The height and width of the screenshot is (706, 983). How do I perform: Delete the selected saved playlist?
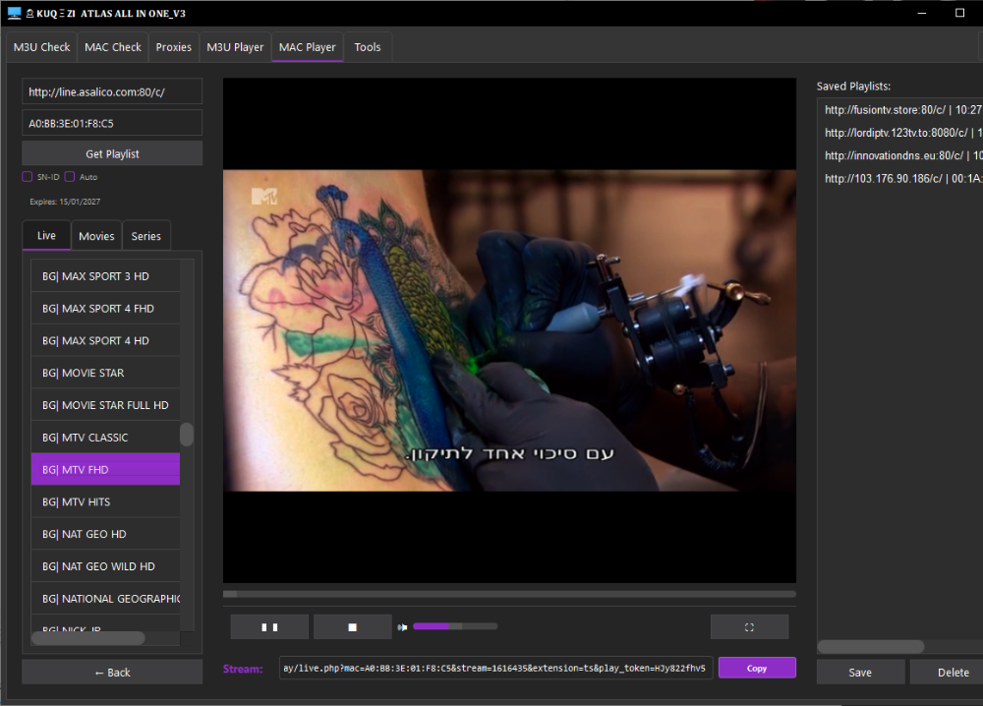coord(953,673)
